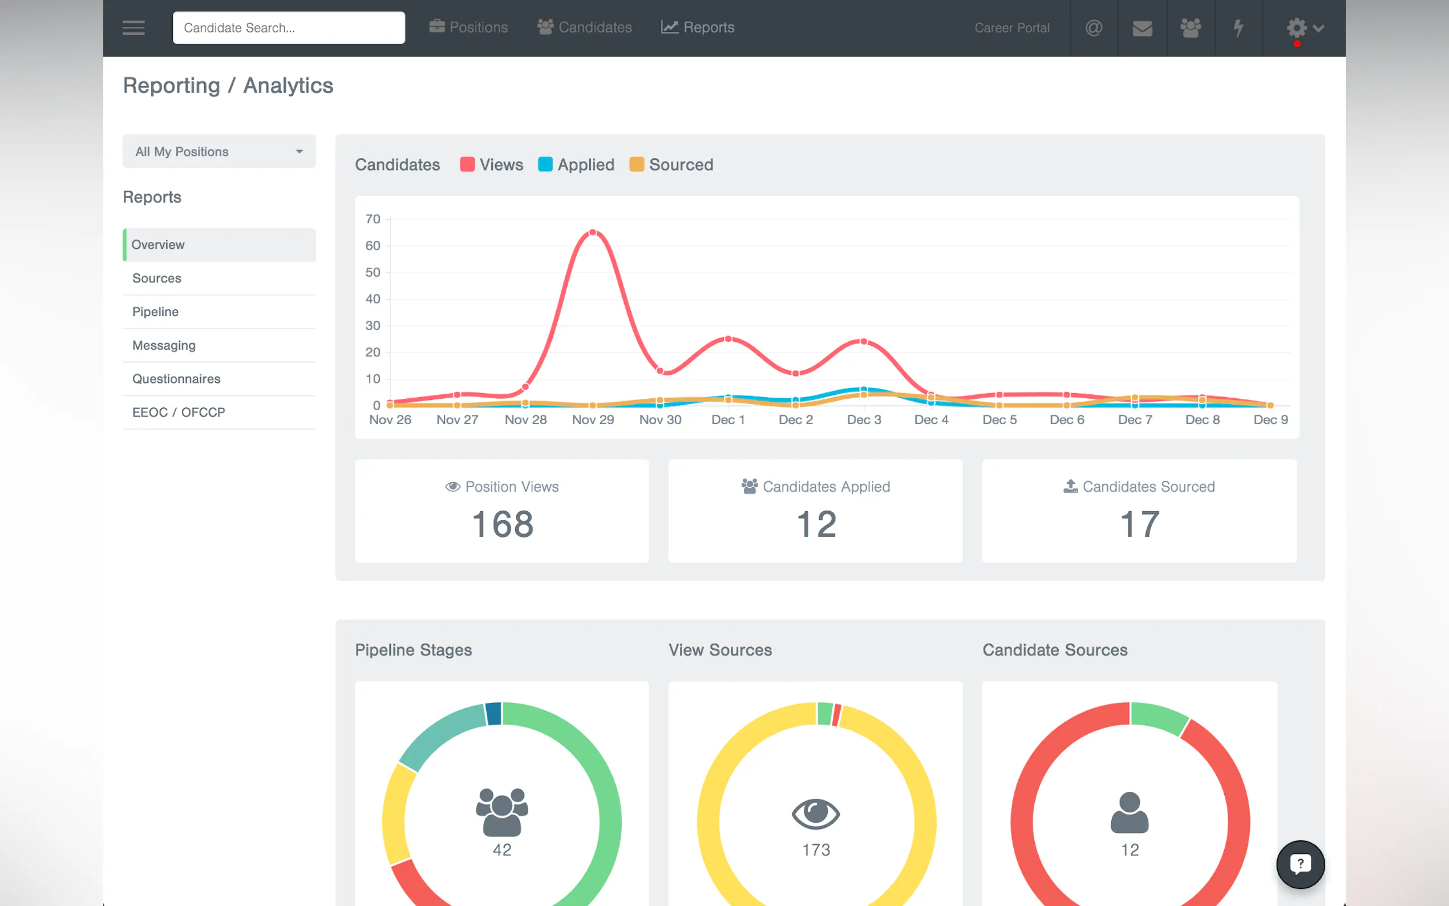Select the Pipeline report
Viewport: 1449px width, 906px height.
(155, 312)
